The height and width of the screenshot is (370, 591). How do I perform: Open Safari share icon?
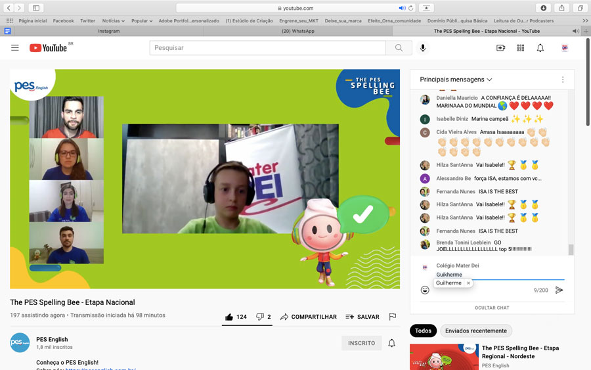[561, 8]
